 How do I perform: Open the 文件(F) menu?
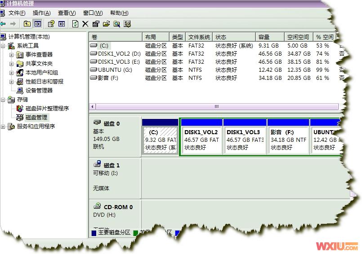(17, 13)
